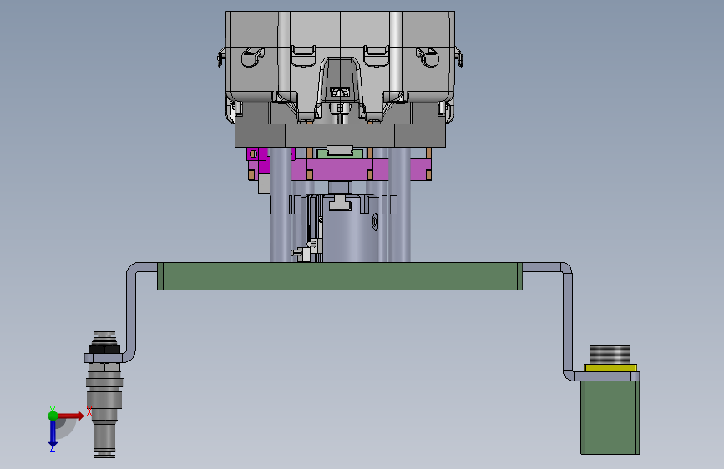724x469 pixels.
Task: Click the blue Z axis arrow of triad
Action: (x=53, y=434)
